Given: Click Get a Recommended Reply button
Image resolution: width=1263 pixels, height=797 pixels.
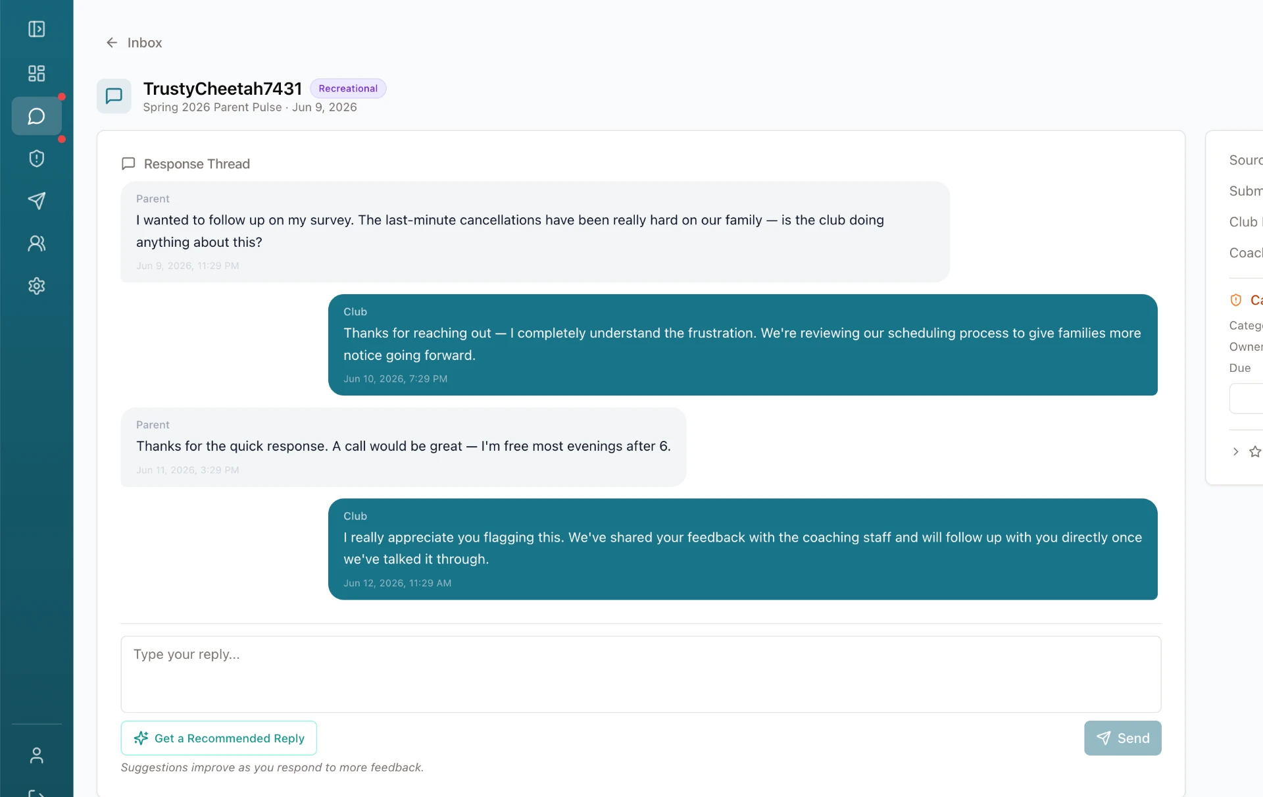Looking at the screenshot, I should coord(219,738).
